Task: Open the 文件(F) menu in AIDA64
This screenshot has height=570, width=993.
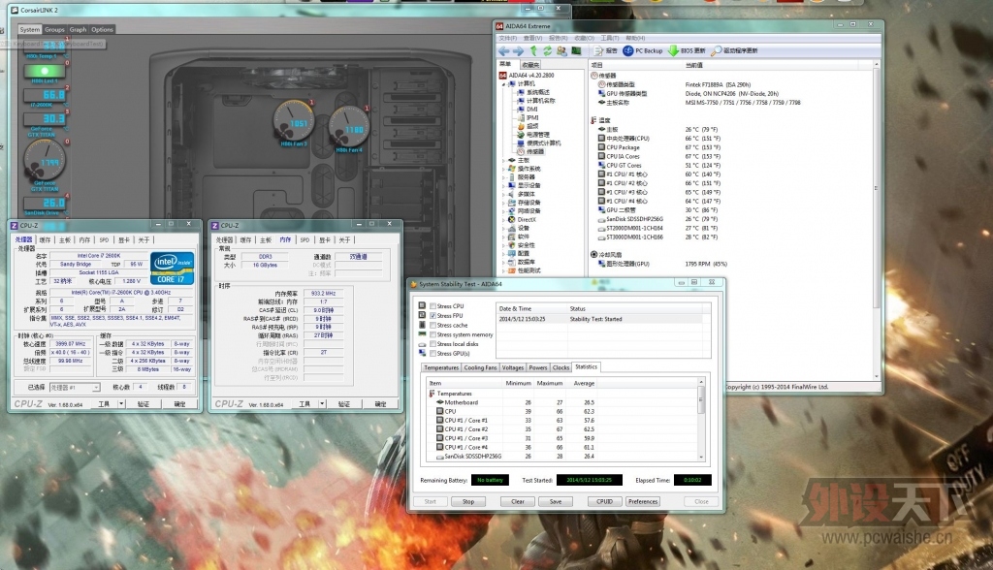Action: pos(508,38)
